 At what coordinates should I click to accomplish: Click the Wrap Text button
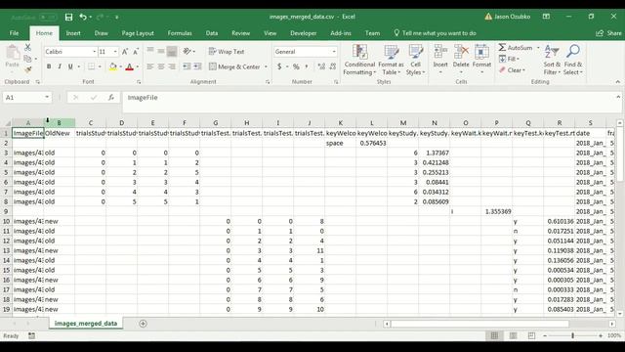(227, 52)
